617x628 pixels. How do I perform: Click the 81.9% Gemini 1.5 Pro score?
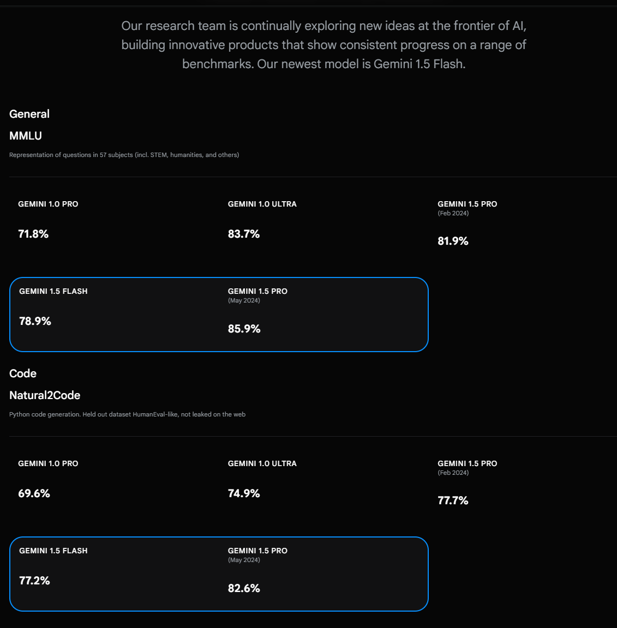(453, 241)
